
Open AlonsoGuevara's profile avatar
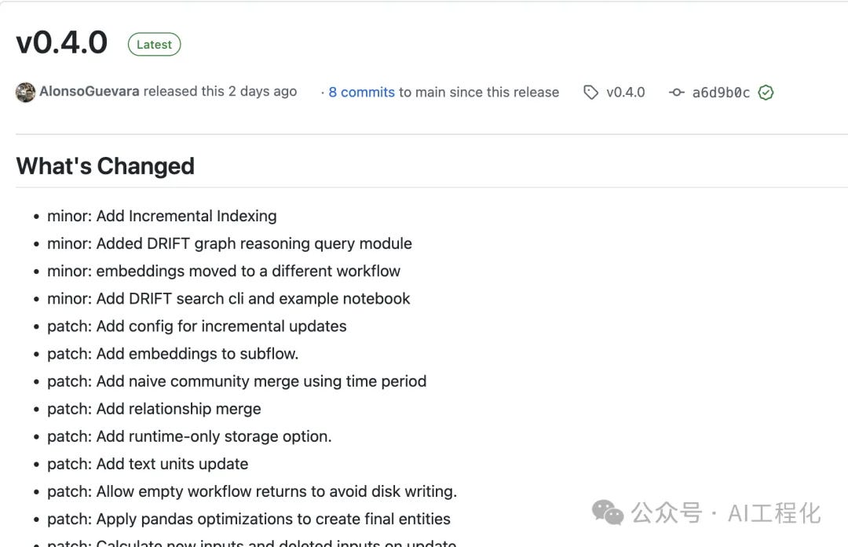[x=26, y=92]
